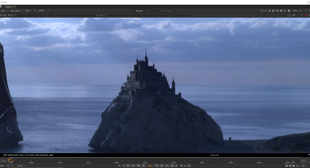
Task: Decrease gain with the left f-stop arrow
Action: [1, 15]
